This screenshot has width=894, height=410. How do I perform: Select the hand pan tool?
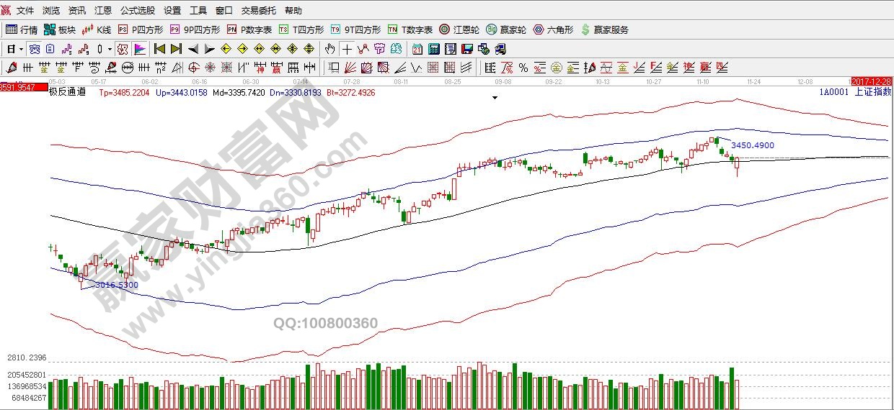pyautogui.click(x=329, y=49)
